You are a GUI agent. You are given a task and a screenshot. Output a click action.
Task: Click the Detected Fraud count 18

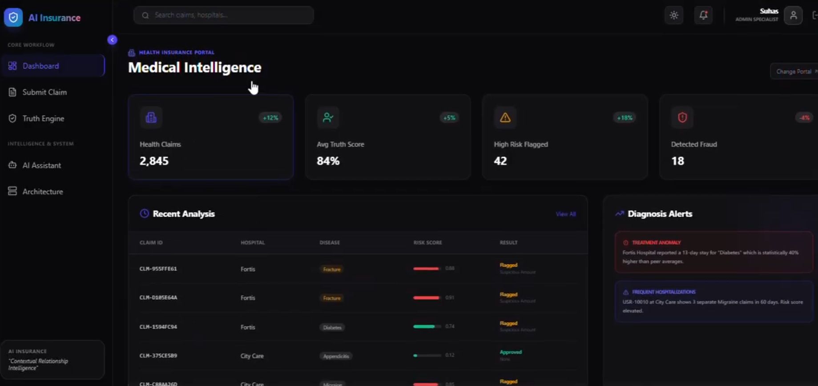[x=677, y=161]
